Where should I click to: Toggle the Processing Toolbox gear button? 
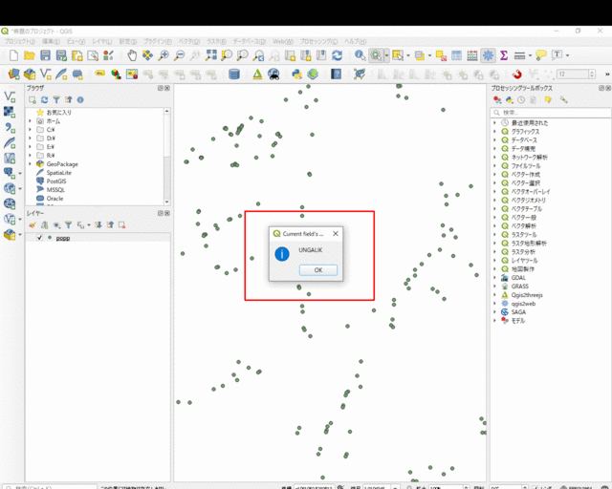(x=488, y=55)
